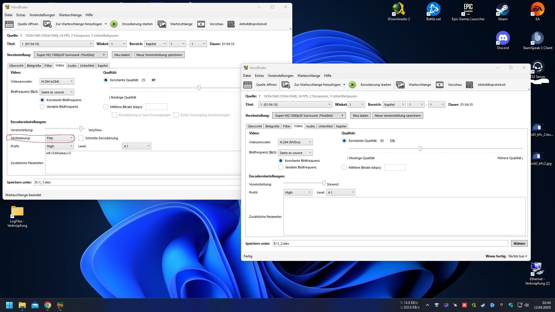The image size is (555, 312).
Task: Switch to Filter tab in front window
Action: 287,126
